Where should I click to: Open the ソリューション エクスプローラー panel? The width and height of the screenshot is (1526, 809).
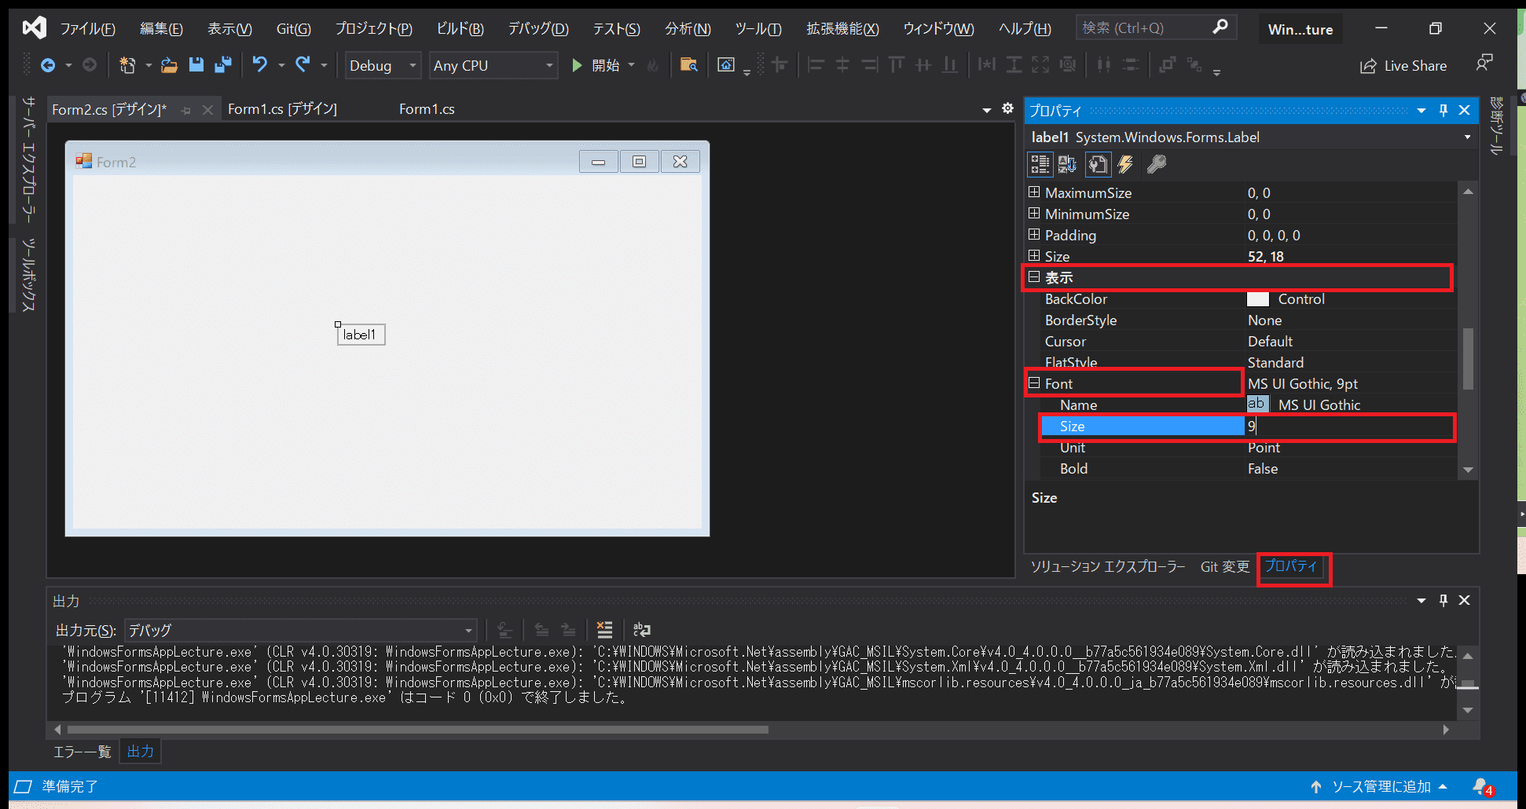1108,566
